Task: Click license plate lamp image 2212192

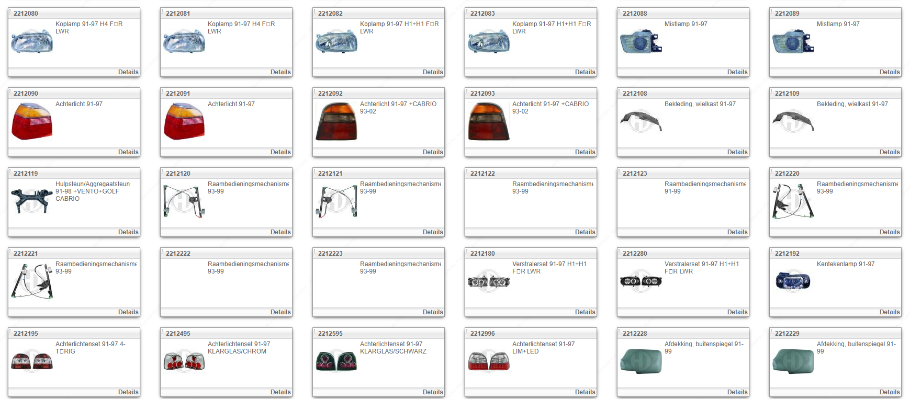Action: click(793, 281)
